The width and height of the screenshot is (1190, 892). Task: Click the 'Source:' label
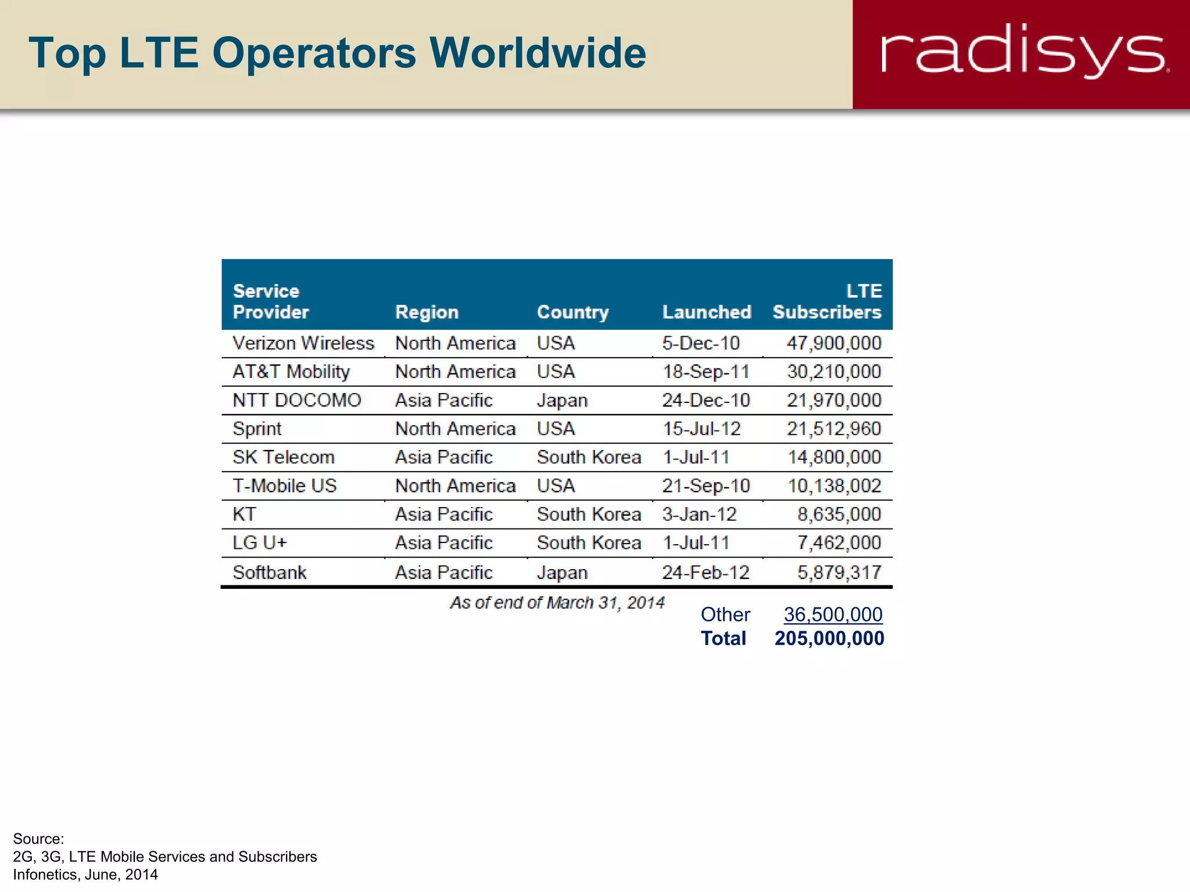[x=38, y=839]
